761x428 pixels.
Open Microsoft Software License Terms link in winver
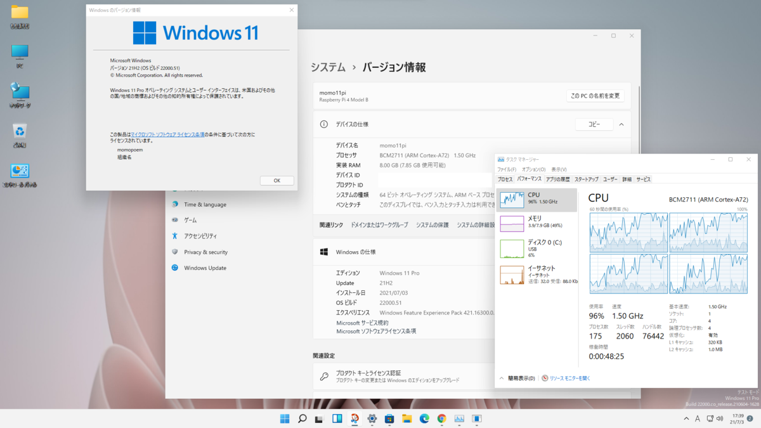pyautogui.click(x=167, y=134)
